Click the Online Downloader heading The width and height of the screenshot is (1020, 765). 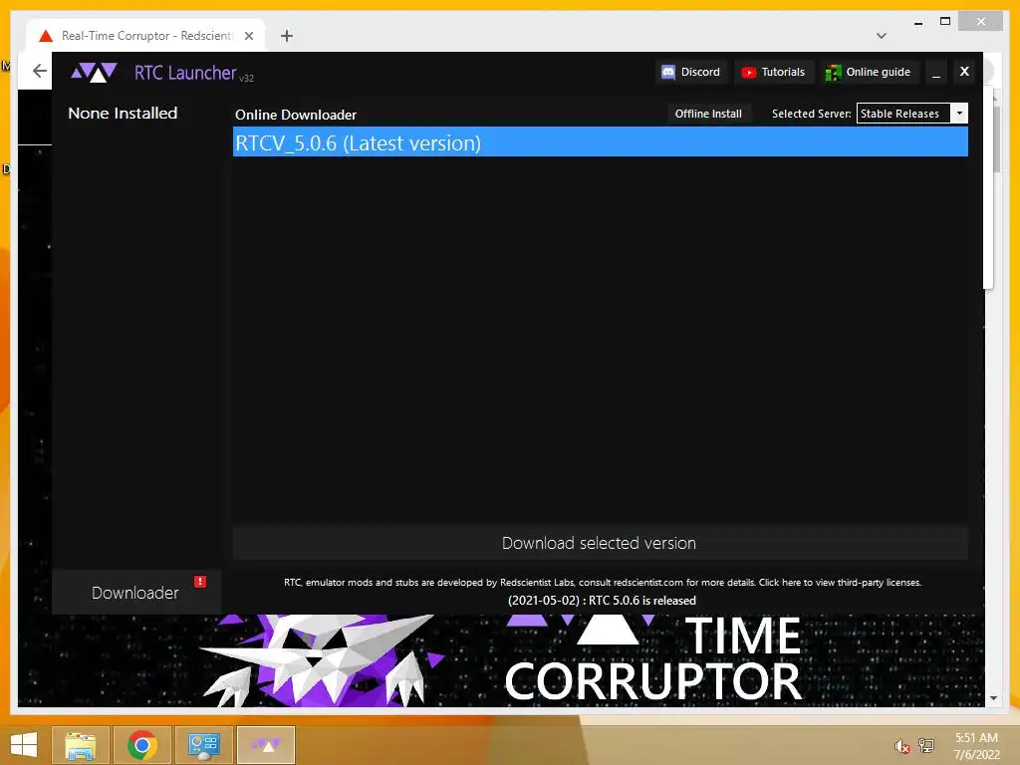click(296, 115)
